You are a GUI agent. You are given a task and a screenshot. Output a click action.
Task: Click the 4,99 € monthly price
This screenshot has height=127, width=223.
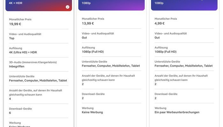[160, 23]
